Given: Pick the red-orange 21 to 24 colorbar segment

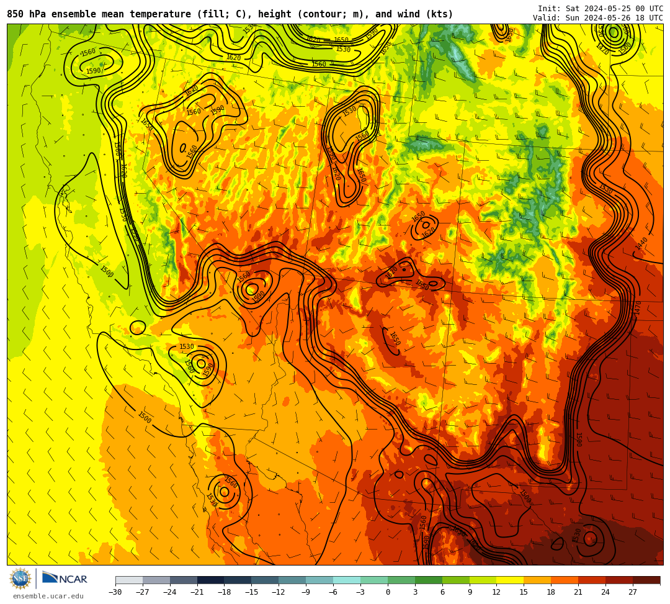Looking at the screenshot, I should [x=592, y=580].
